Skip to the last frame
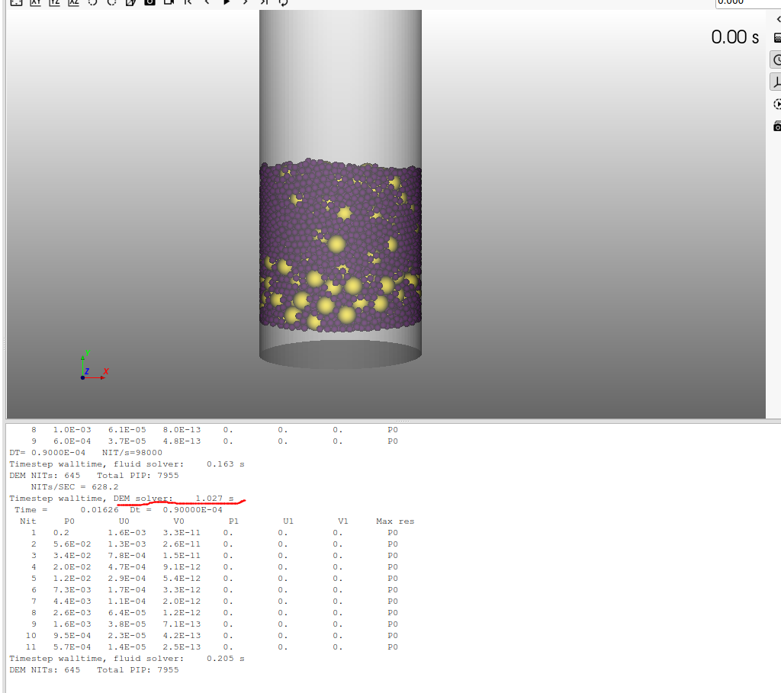 (264, 2)
